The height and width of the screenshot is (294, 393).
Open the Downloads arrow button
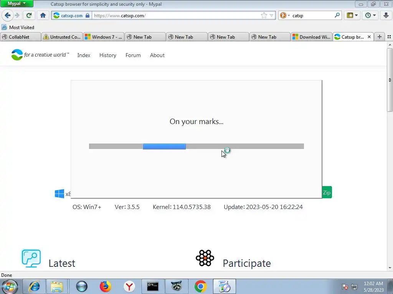386,15
